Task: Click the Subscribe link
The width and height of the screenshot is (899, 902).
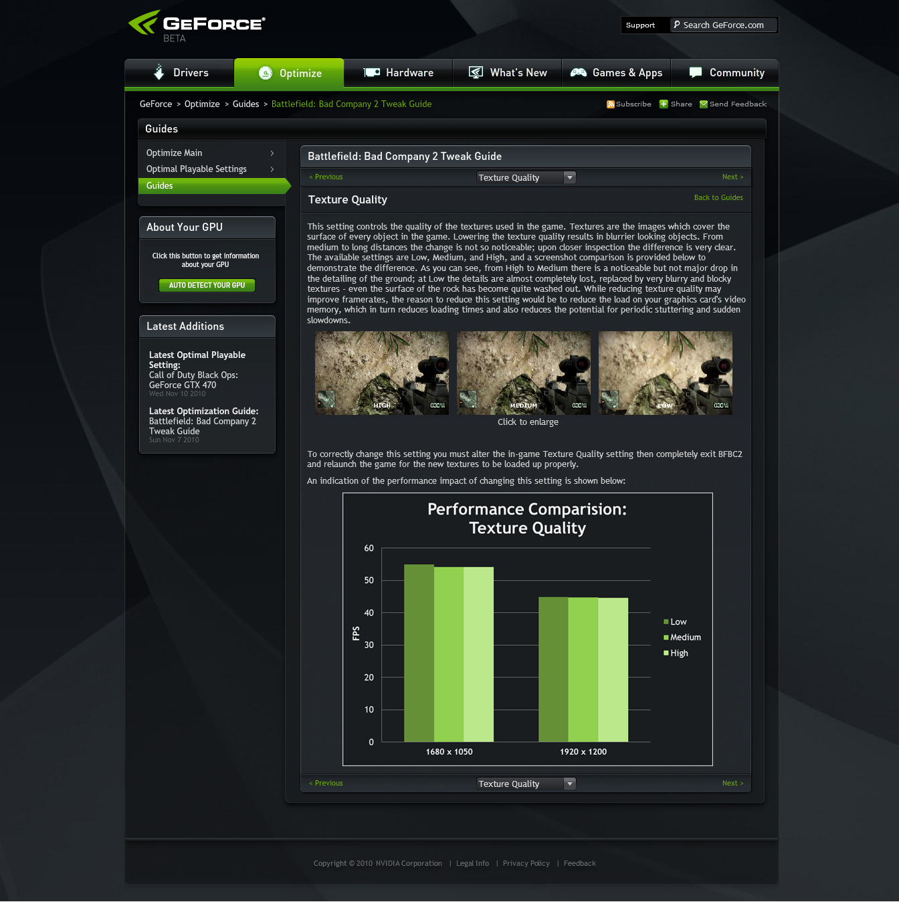Action: pyautogui.click(x=633, y=104)
